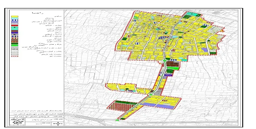
Task: Select the gray legend swatch with black mark
Action: (14, 35)
